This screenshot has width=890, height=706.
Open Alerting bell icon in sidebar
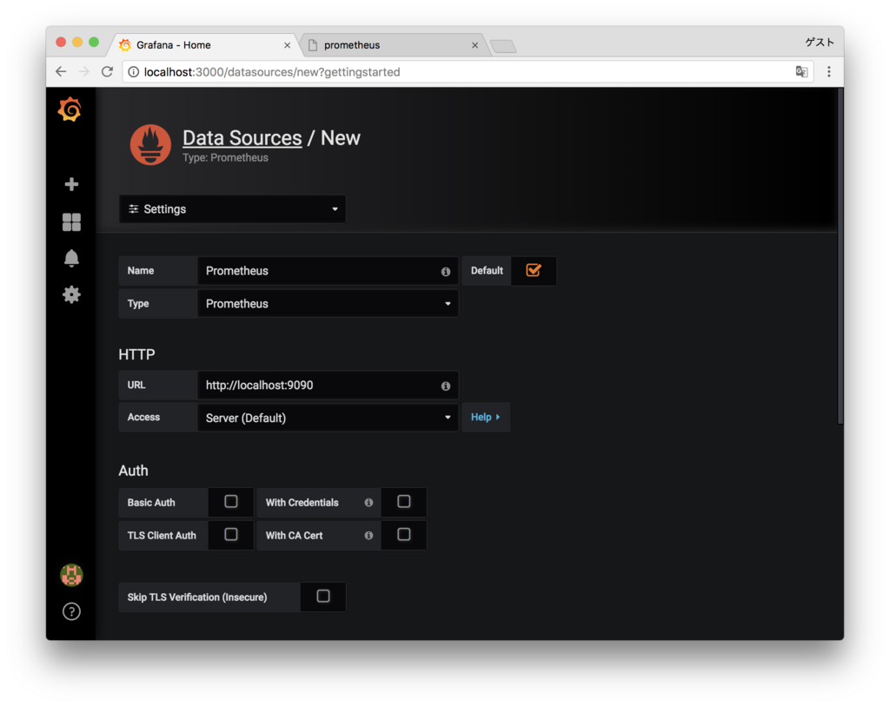coord(71,258)
